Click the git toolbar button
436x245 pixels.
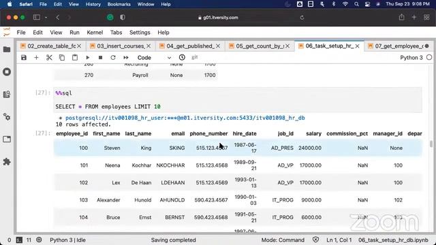point(195,57)
